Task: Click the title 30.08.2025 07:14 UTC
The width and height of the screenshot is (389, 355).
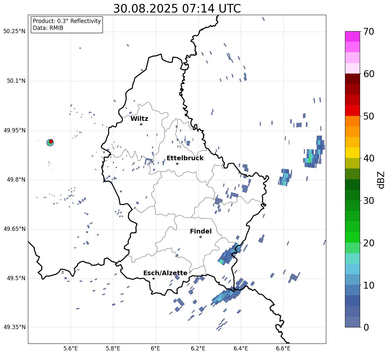Action: (x=177, y=9)
